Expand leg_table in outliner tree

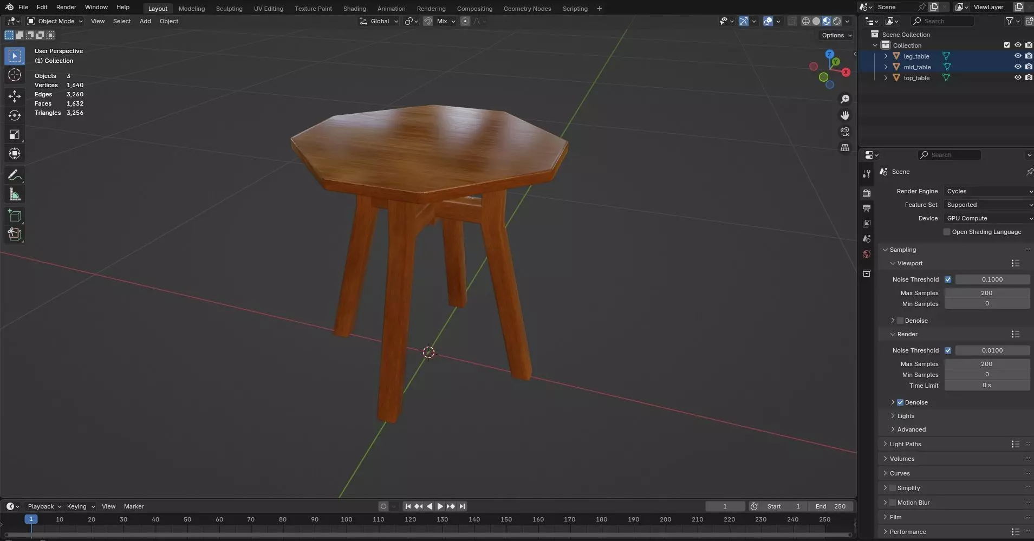[x=886, y=56]
